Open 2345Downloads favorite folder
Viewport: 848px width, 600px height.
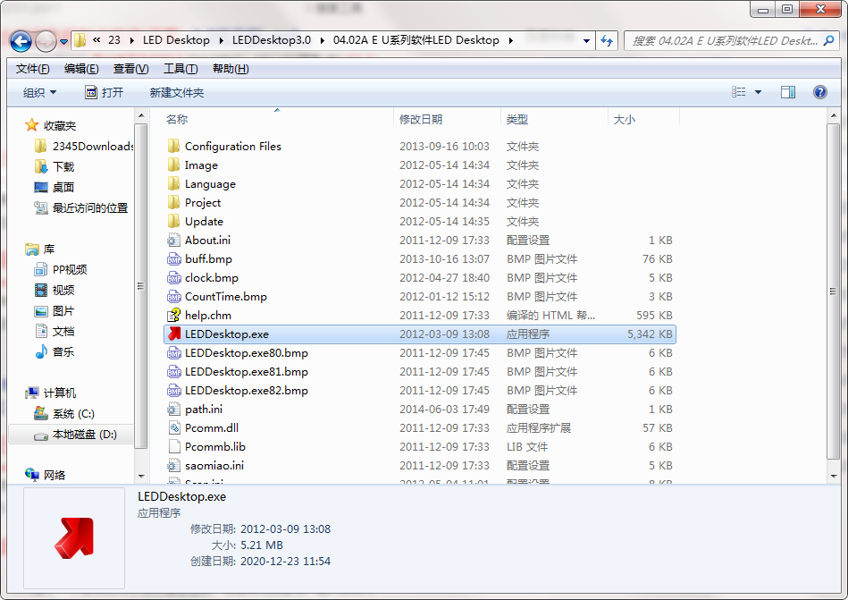coord(92,146)
